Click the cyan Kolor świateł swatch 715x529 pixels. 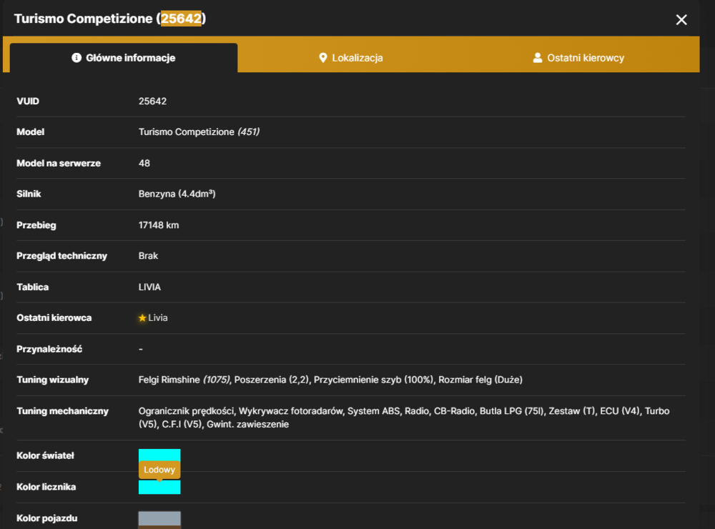coord(159,455)
